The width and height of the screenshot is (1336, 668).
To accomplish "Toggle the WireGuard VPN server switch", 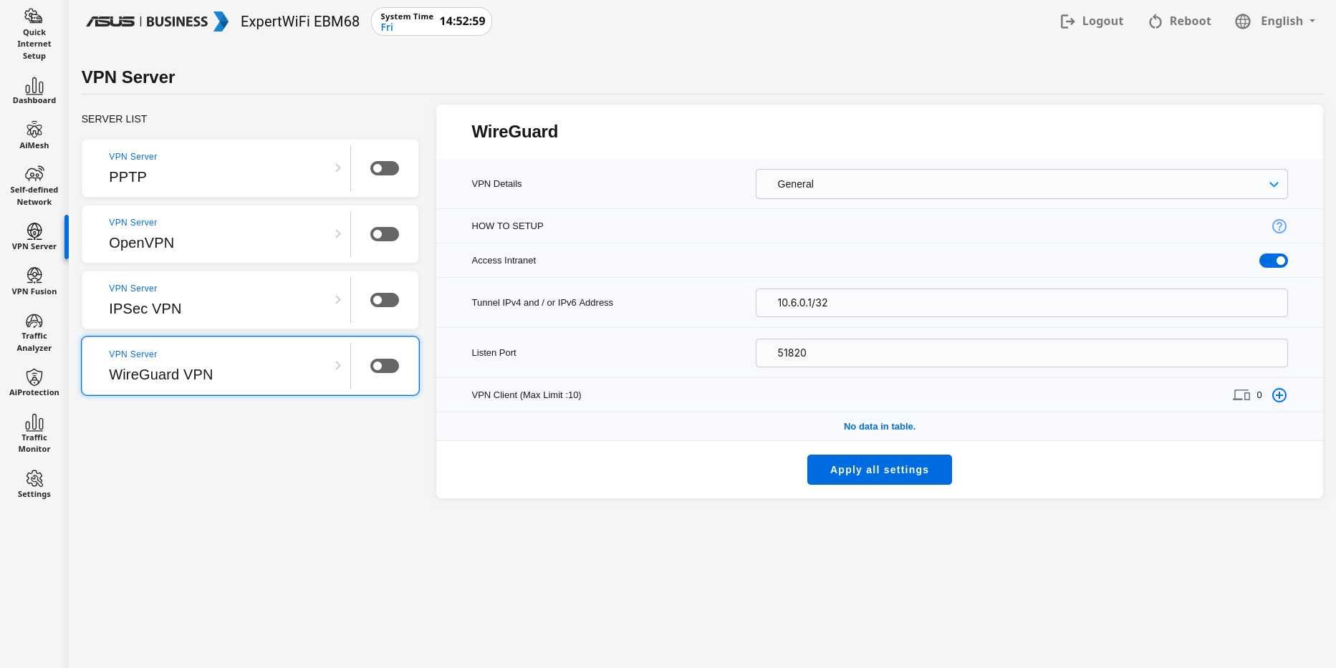I will pos(385,366).
